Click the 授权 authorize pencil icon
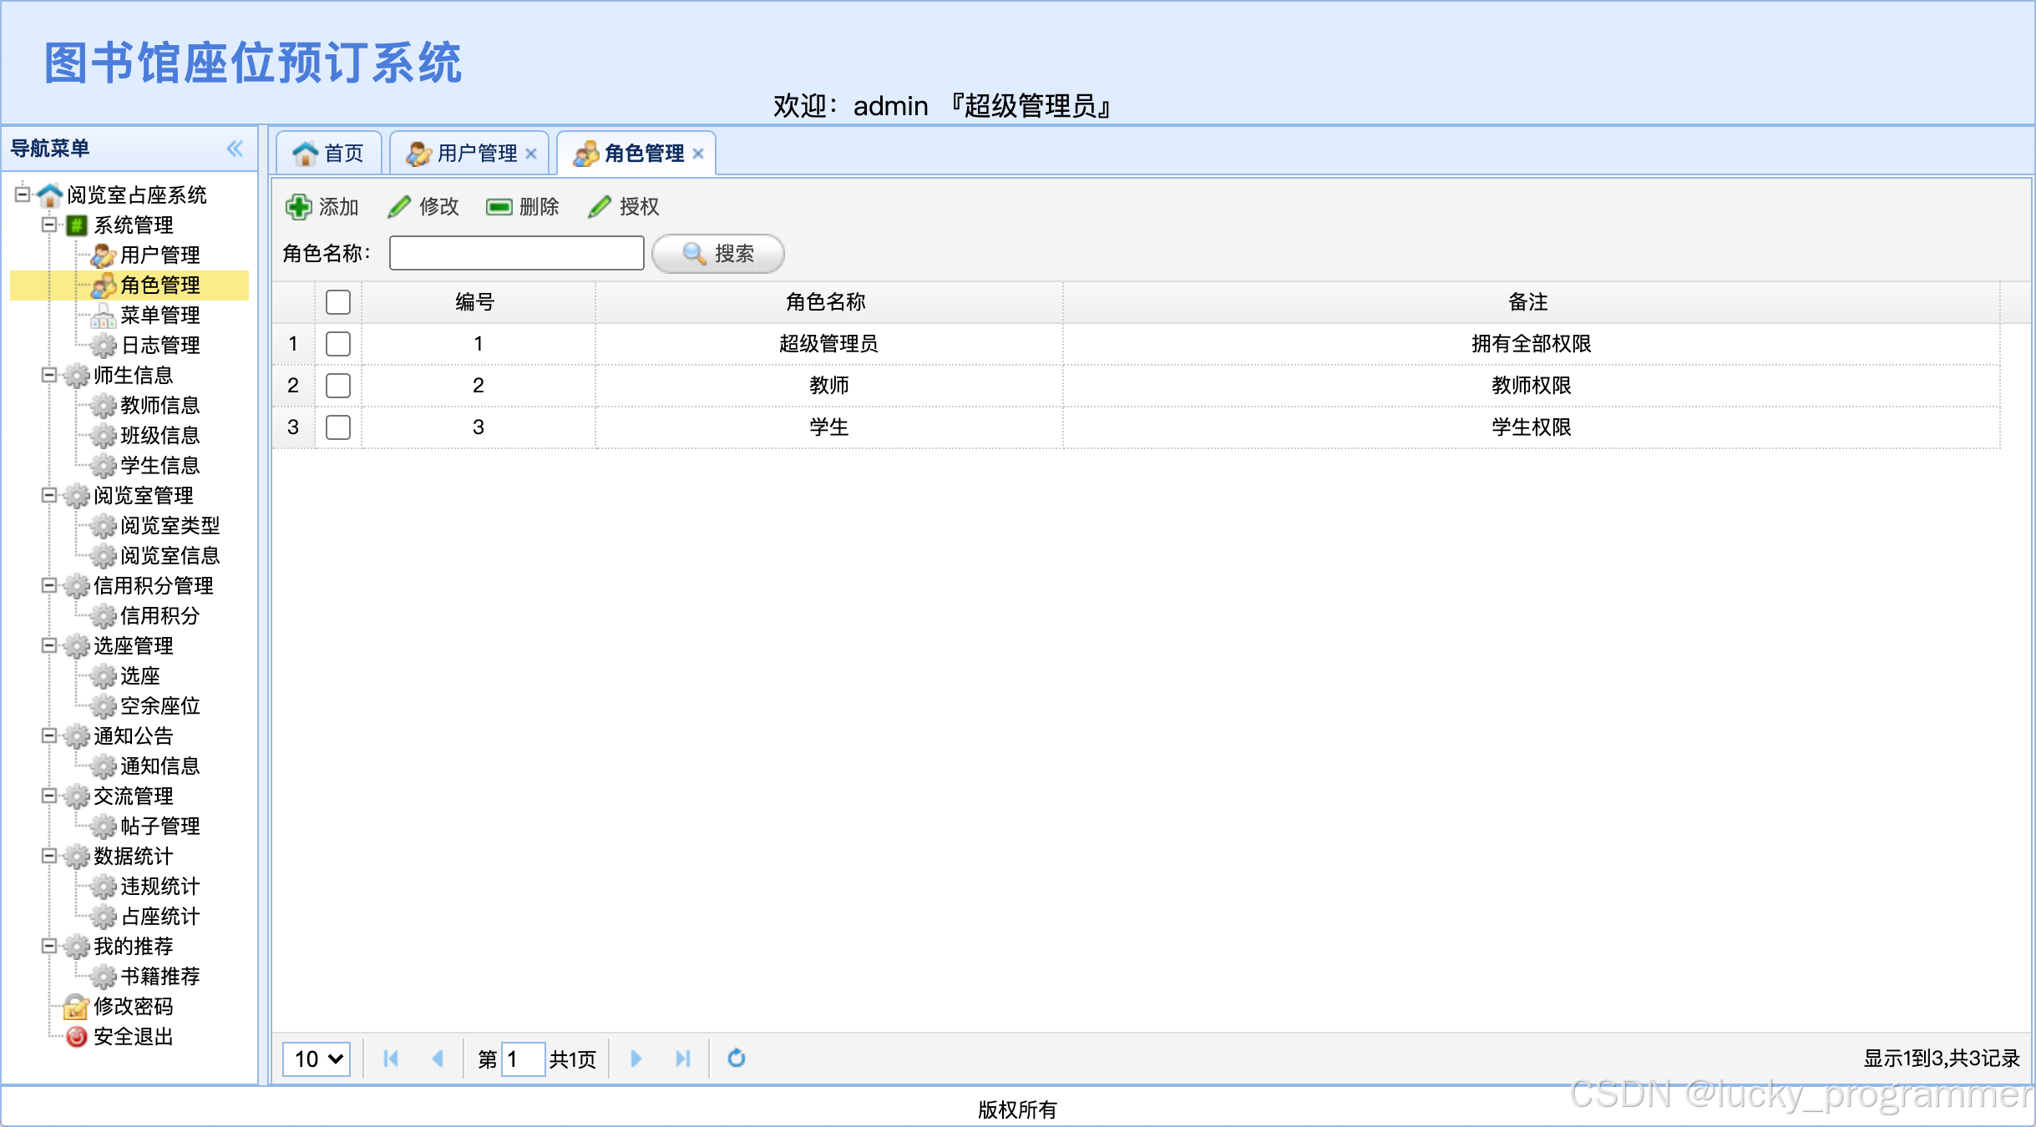 pyautogui.click(x=600, y=207)
